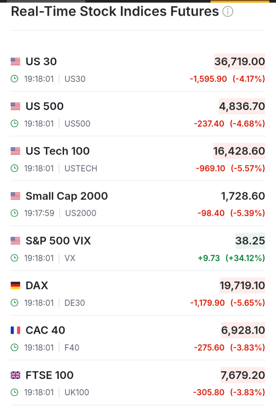
Task: Click the US flag beside US Tech 100
Action: 15,151
